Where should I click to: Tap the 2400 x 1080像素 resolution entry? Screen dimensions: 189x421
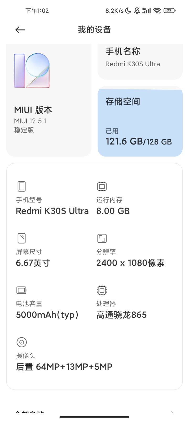tap(130, 263)
